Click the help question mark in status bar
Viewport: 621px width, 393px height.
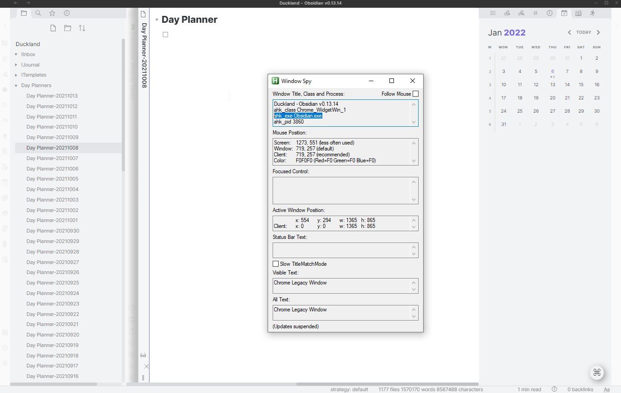(554, 389)
